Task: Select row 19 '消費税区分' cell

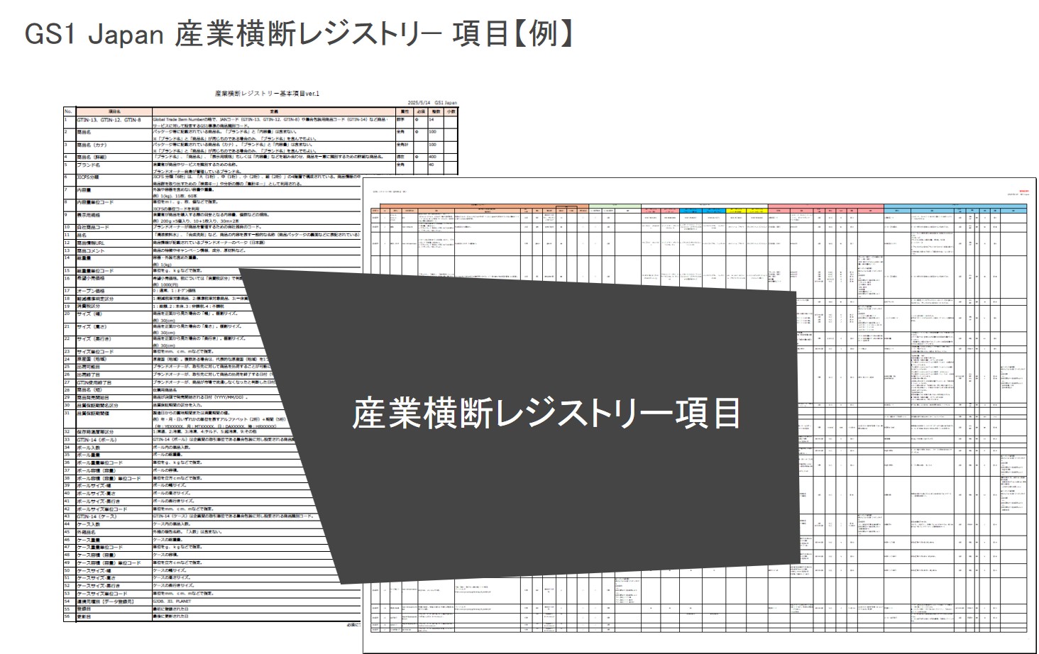Action: [x=114, y=306]
